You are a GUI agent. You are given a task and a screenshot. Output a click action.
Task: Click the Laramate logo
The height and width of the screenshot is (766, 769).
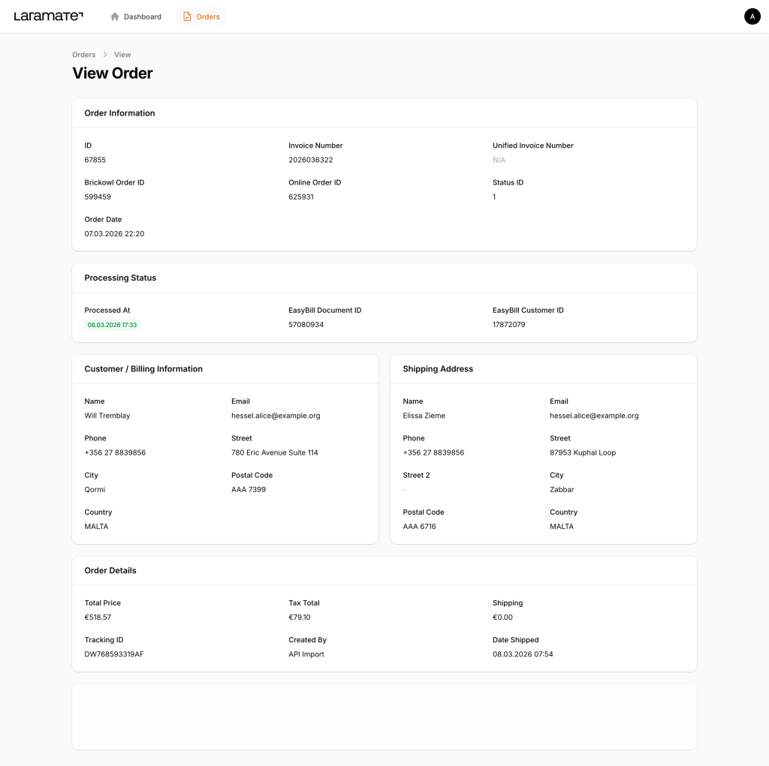(x=49, y=17)
